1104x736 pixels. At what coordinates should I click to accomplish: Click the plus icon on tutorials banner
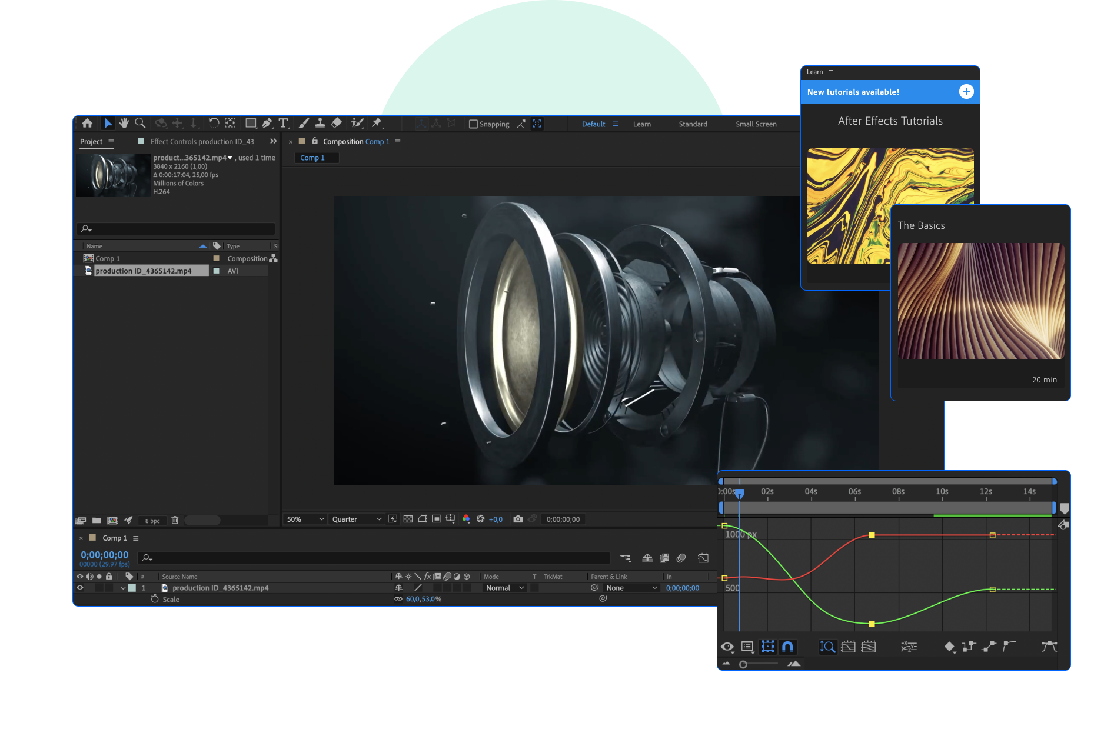pyautogui.click(x=966, y=92)
